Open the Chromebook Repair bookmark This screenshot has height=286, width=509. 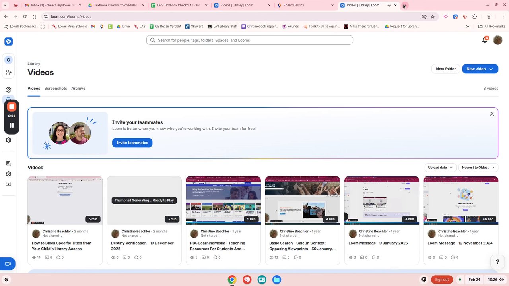tap(260, 27)
